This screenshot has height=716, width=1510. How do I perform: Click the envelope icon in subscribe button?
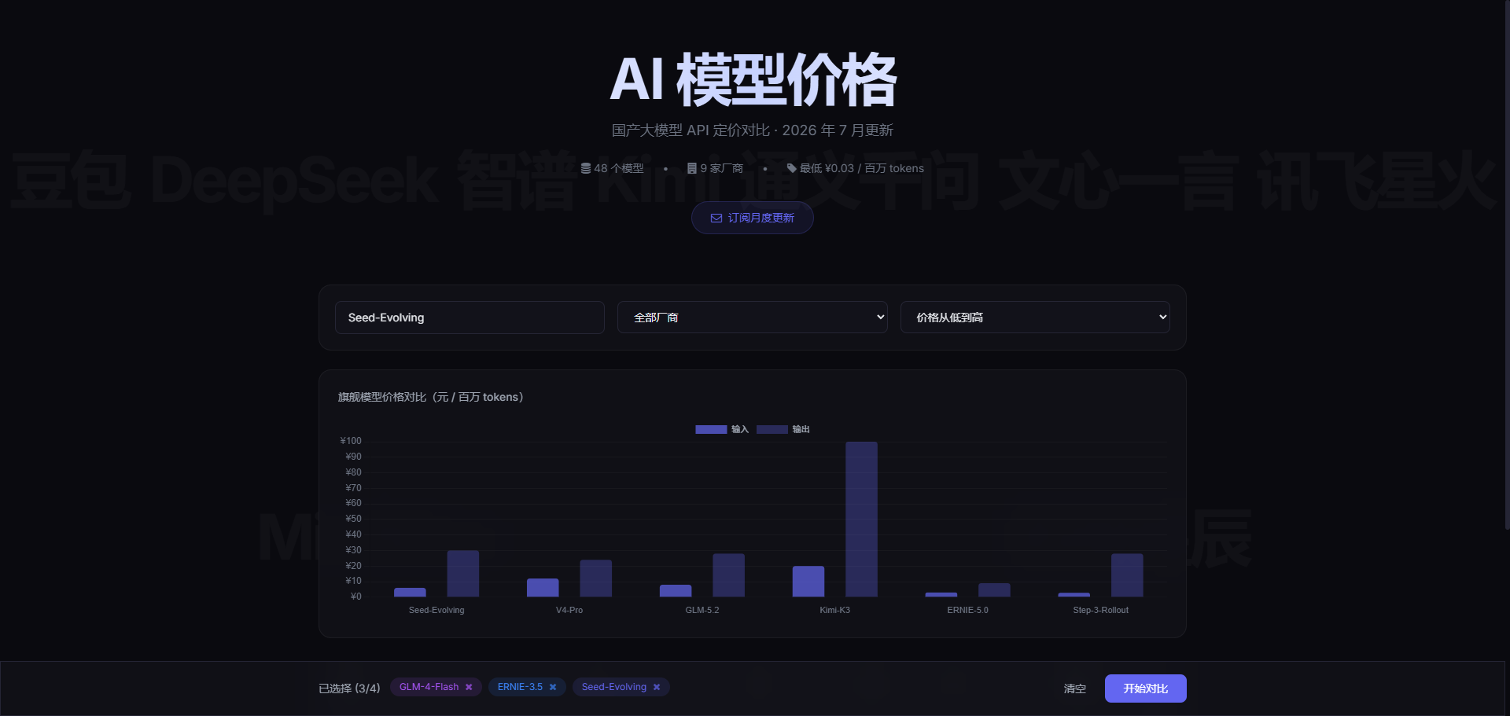(716, 218)
